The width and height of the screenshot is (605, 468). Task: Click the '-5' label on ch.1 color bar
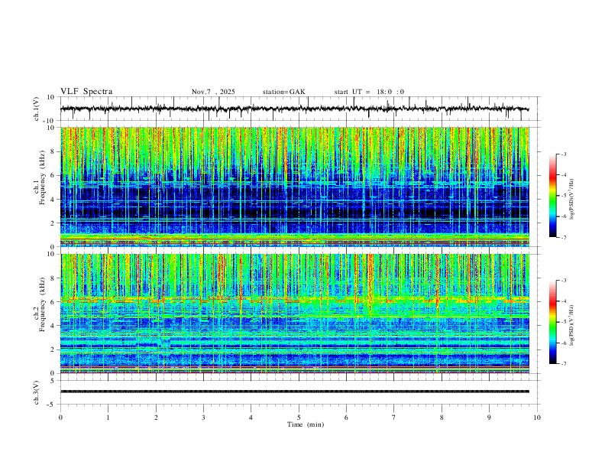click(x=564, y=196)
